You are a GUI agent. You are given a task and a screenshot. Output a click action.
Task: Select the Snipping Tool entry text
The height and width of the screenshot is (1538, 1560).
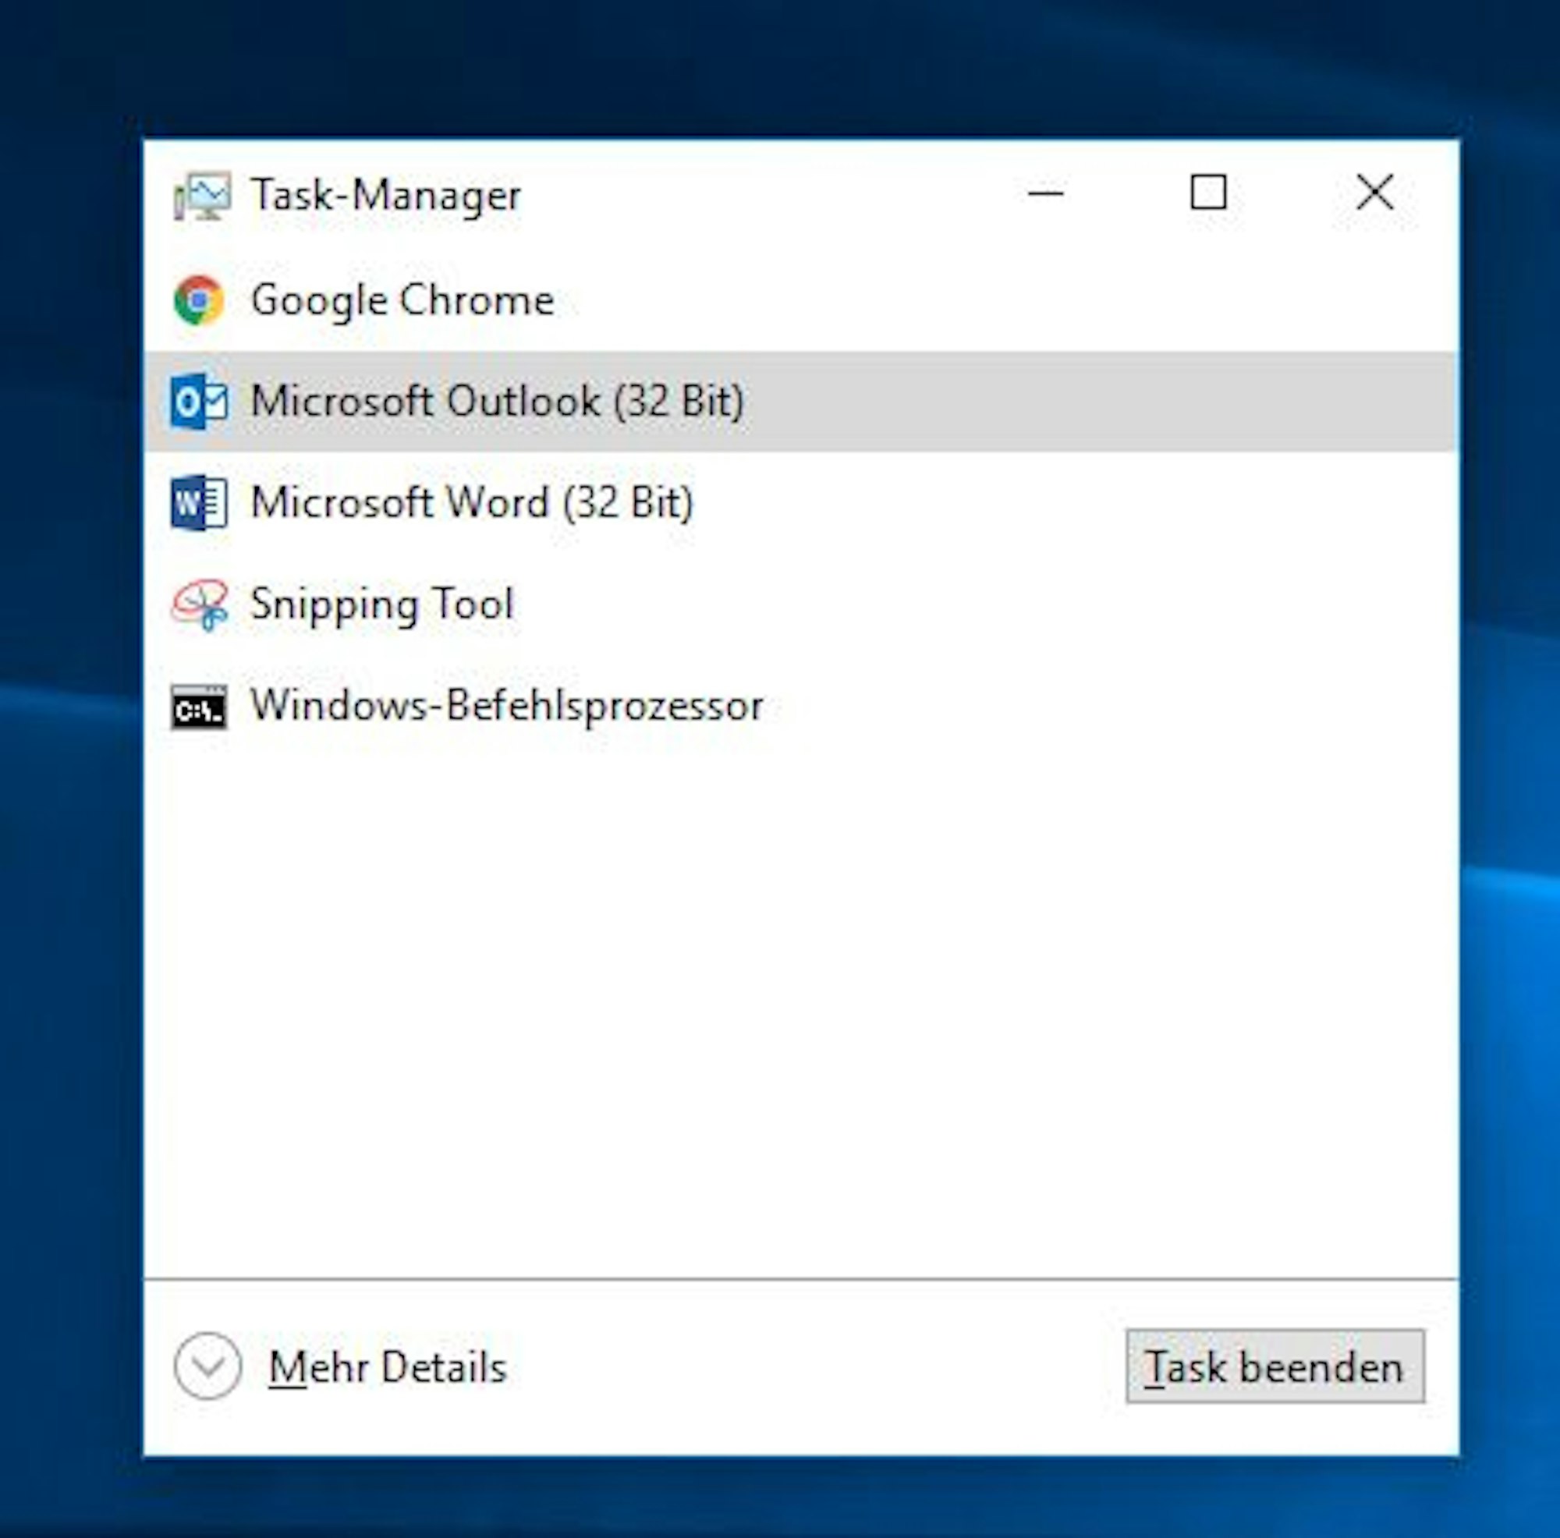381,604
